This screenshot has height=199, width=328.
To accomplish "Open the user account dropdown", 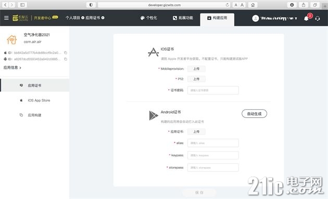I will [x=275, y=18].
